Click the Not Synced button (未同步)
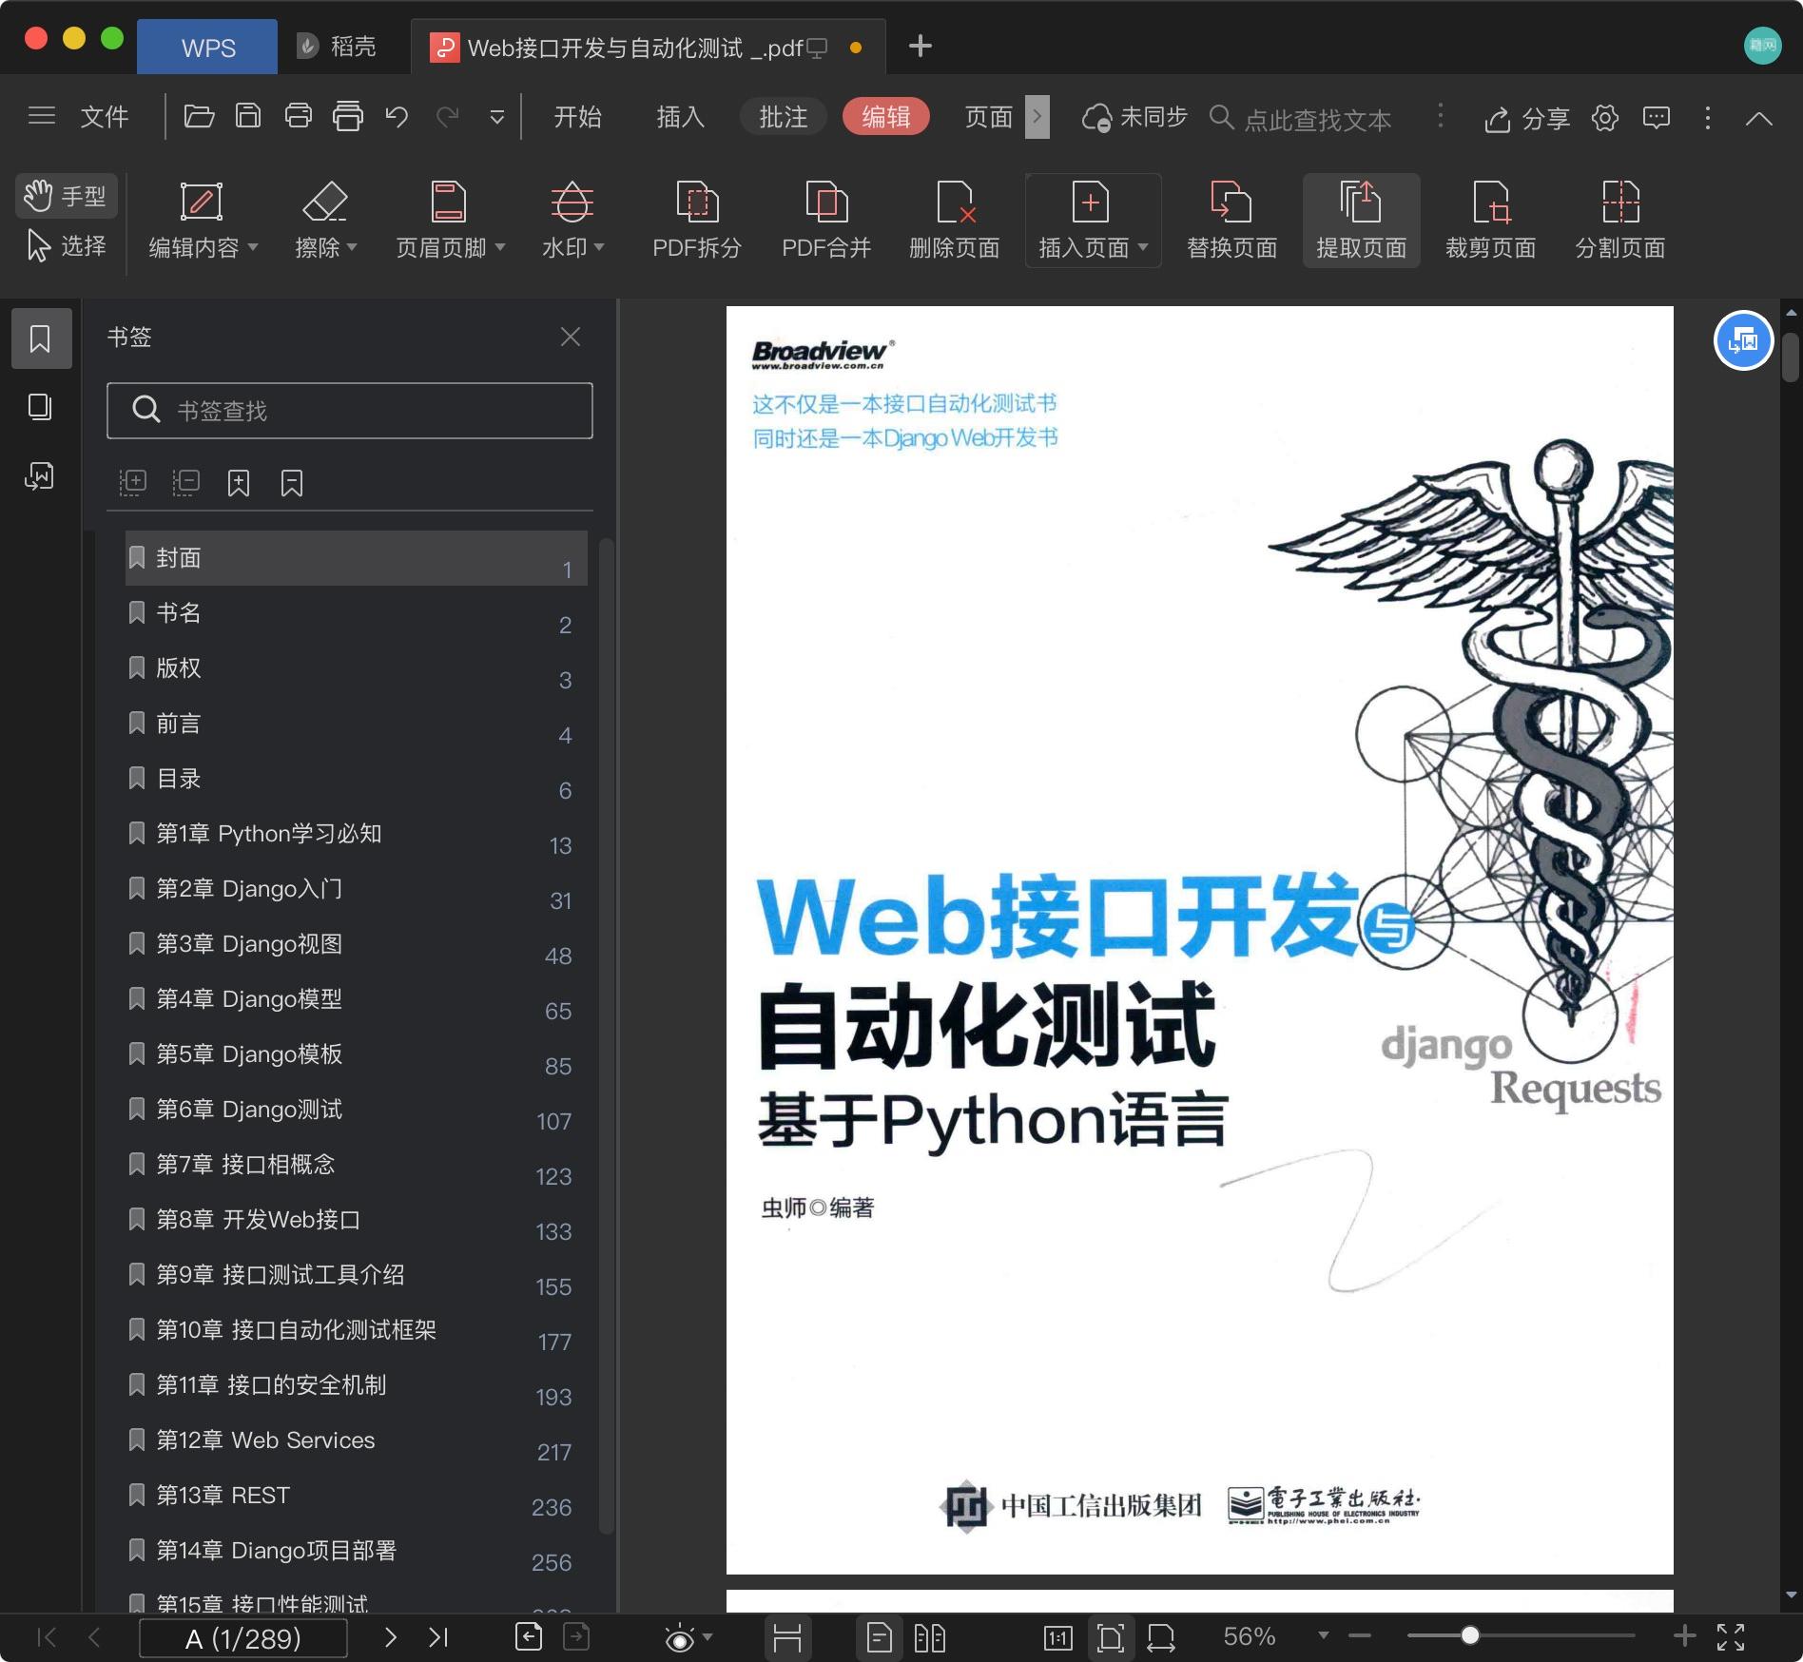Viewport: 1803px width, 1662px height. [x=1134, y=117]
